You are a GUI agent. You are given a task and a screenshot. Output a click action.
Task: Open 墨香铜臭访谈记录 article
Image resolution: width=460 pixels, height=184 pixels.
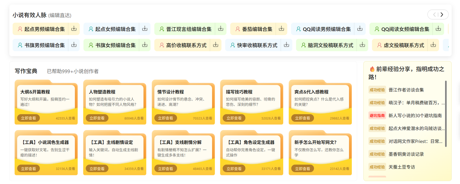tap(406, 154)
